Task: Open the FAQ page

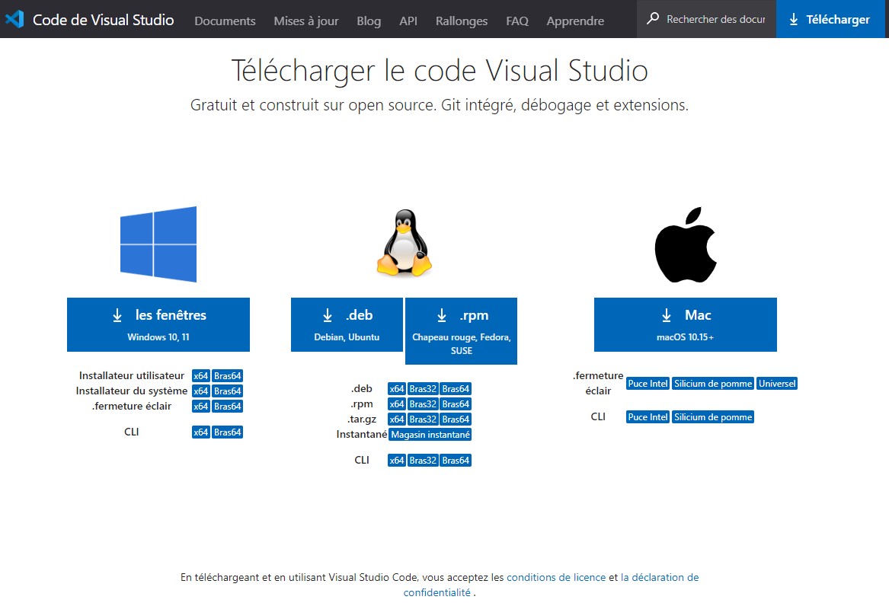Action: 517,21
